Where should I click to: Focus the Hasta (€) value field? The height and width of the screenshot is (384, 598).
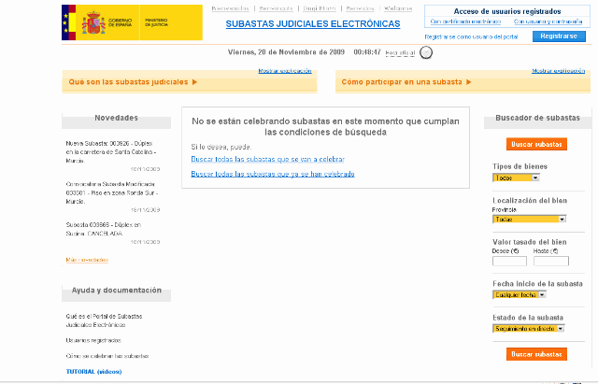(x=551, y=262)
